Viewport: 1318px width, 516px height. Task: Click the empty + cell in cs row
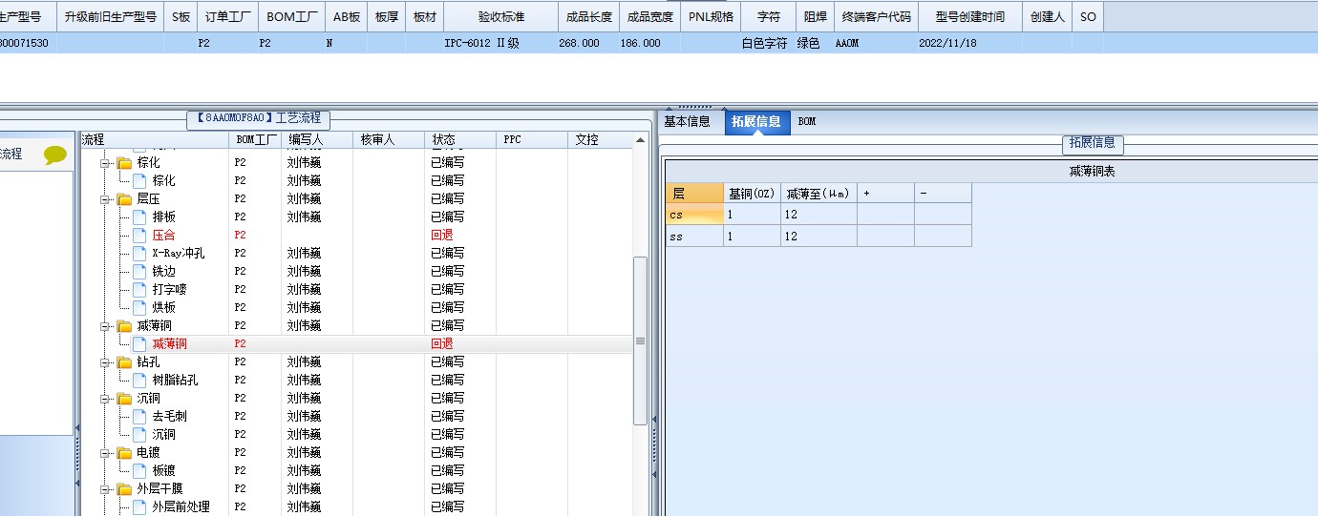click(x=885, y=215)
